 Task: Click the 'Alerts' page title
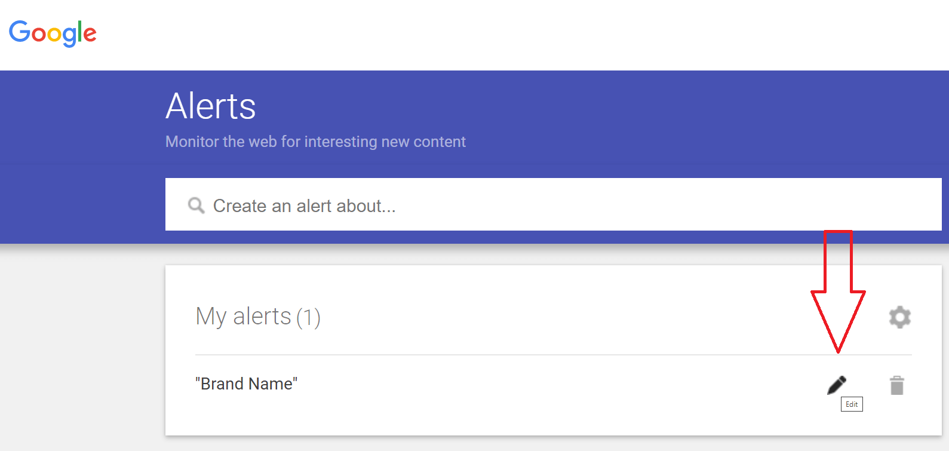(211, 106)
